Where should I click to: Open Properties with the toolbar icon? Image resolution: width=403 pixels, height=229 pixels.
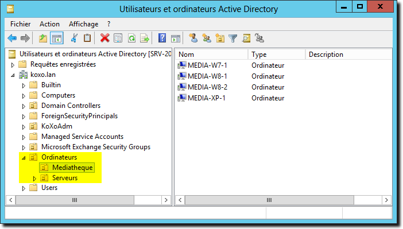(x=118, y=38)
